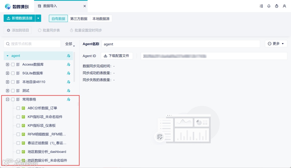Check the SQLite数据库 checkbox
The height and width of the screenshot is (168, 291).
click(x=12, y=73)
